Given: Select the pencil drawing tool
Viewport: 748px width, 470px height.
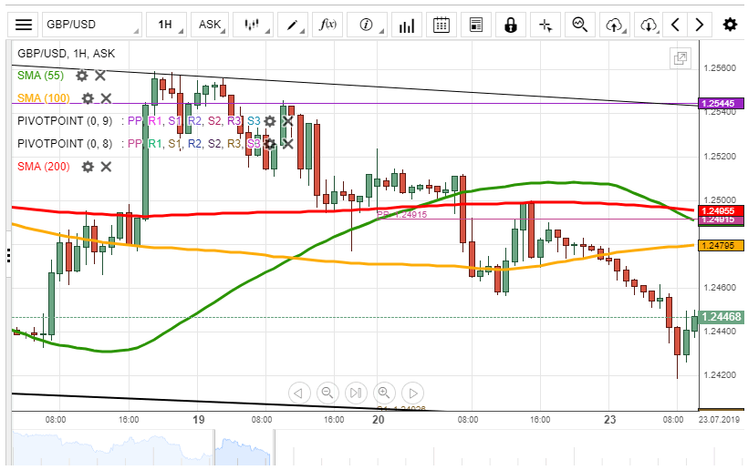Looking at the screenshot, I should point(293,25).
